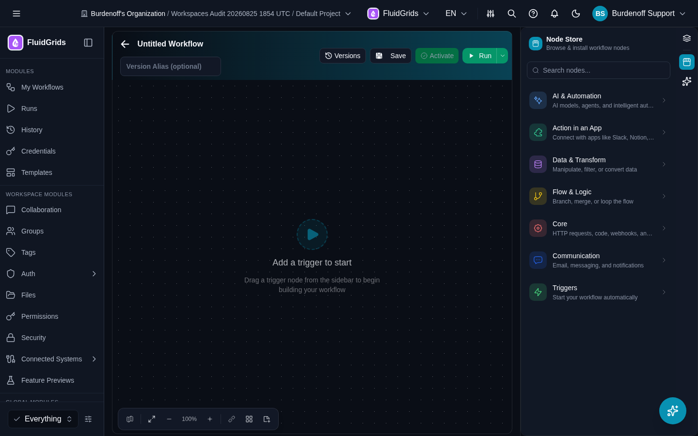Screen dimensions: 698x436
Task: Click the Untitled Workflow title
Action: (x=170, y=44)
